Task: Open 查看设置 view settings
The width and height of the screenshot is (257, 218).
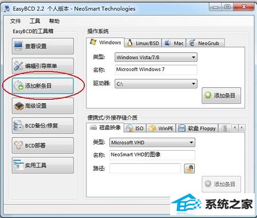Action: pos(43,46)
